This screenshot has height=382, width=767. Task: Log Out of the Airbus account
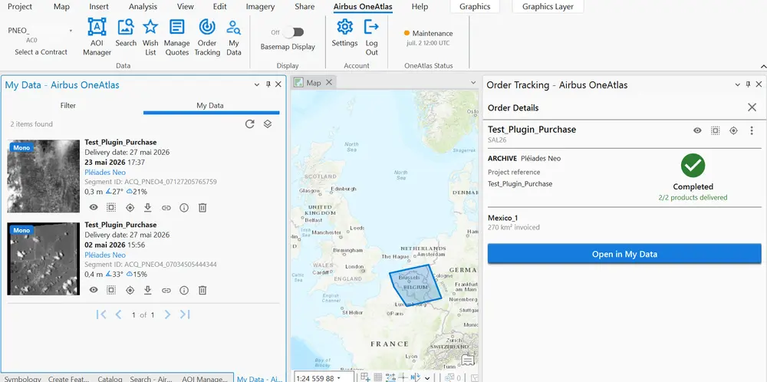click(x=372, y=37)
